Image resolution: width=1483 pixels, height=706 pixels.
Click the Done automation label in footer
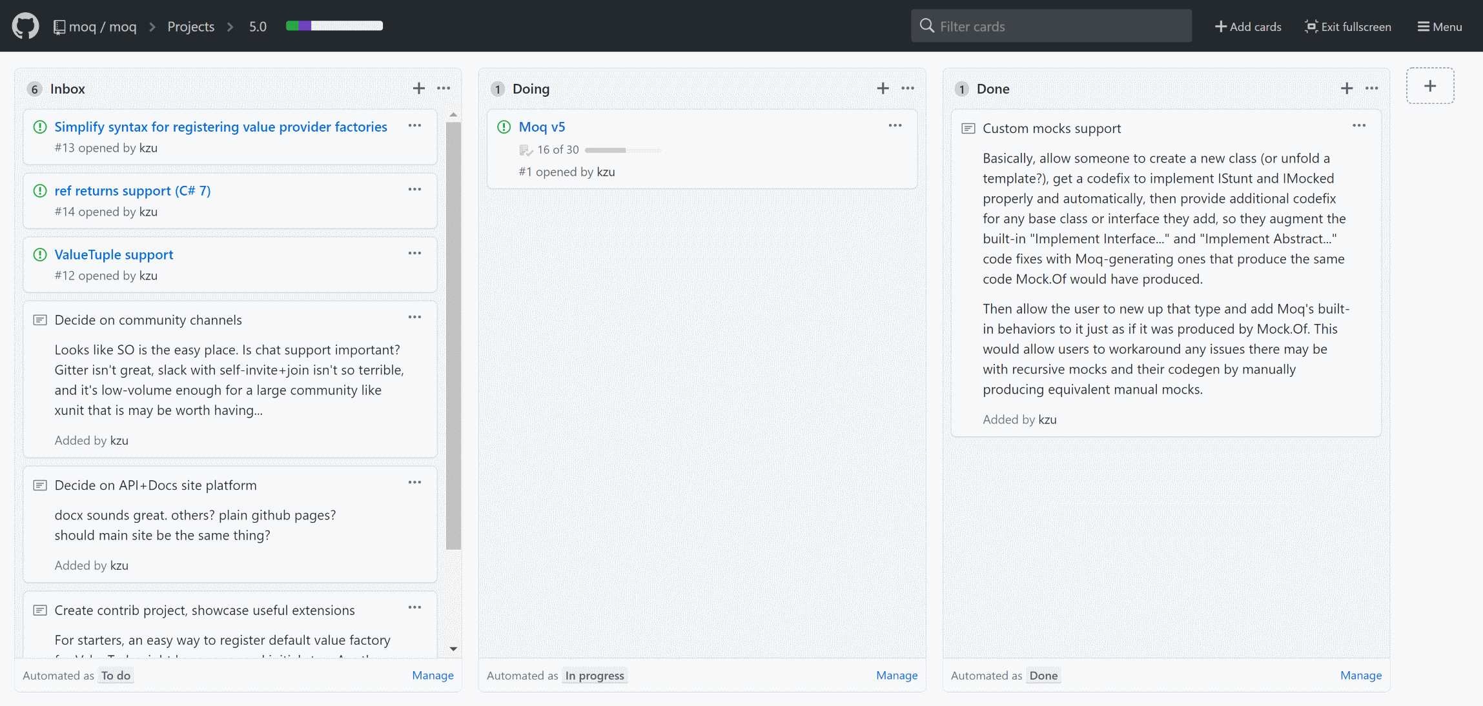(x=1043, y=676)
